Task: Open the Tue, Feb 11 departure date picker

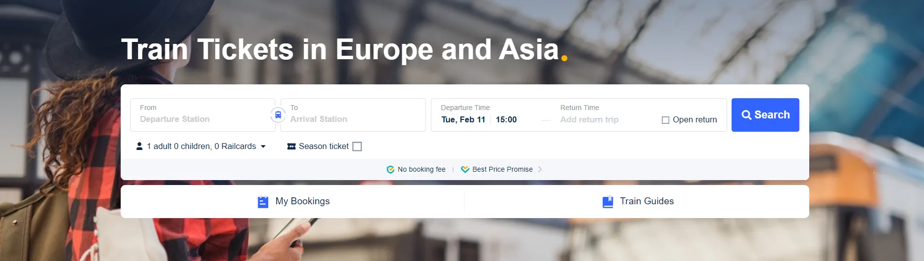Action: [x=463, y=119]
